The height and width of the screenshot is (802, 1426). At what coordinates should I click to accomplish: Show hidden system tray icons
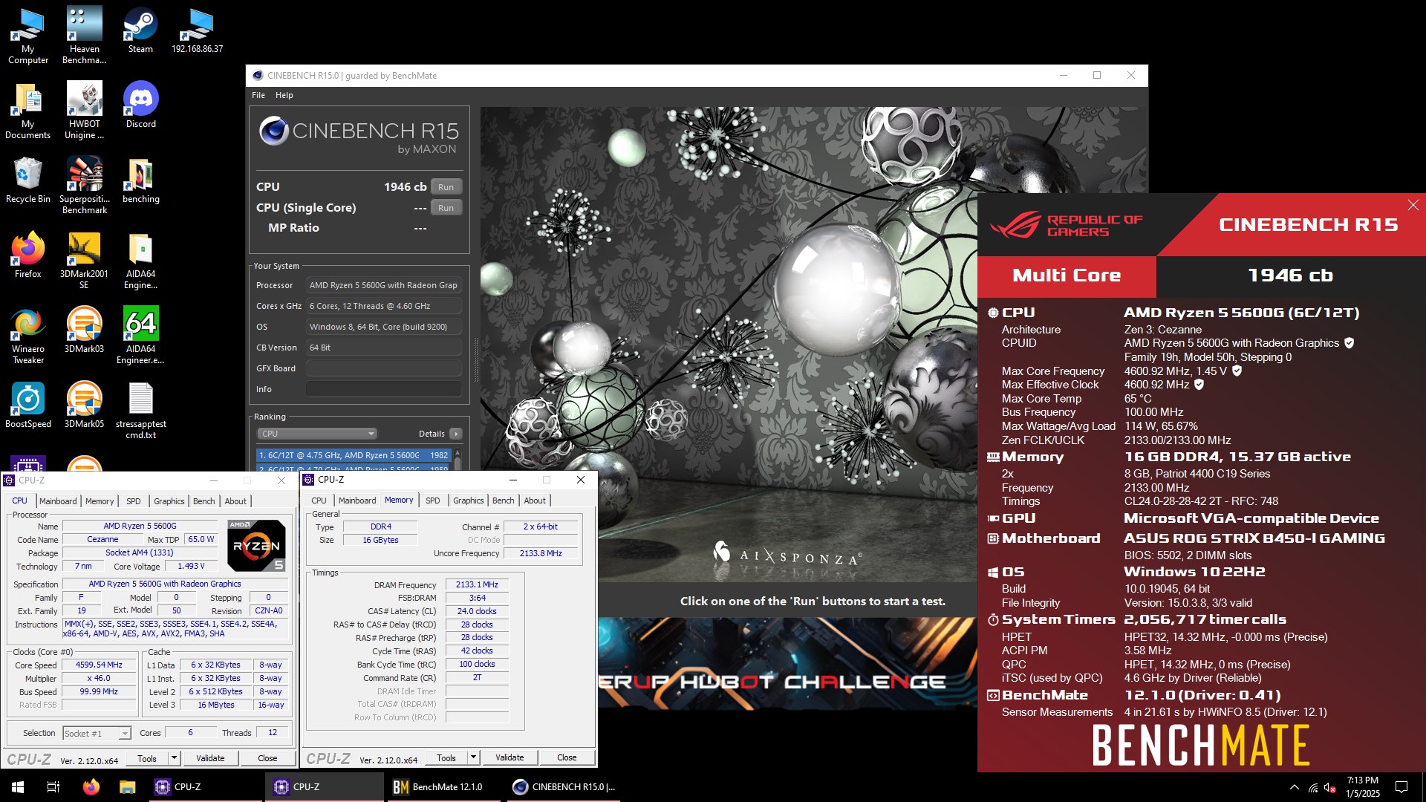(x=1294, y=787)
